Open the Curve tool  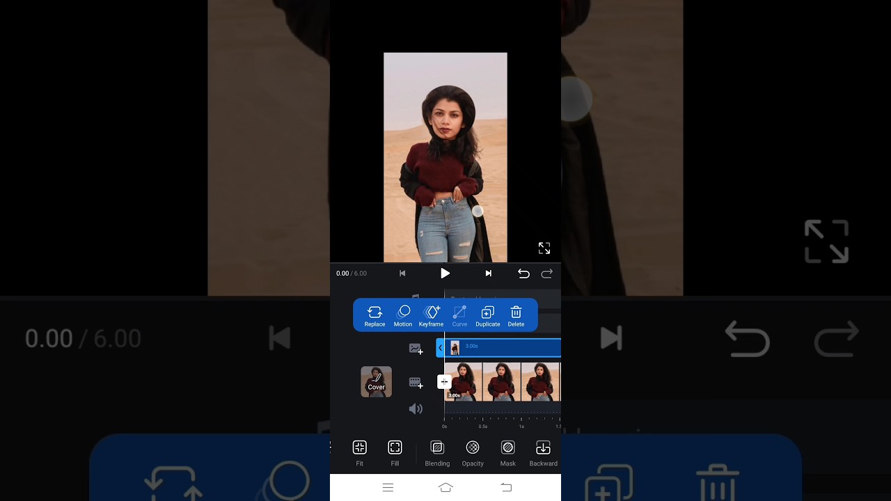coord(459,316)
